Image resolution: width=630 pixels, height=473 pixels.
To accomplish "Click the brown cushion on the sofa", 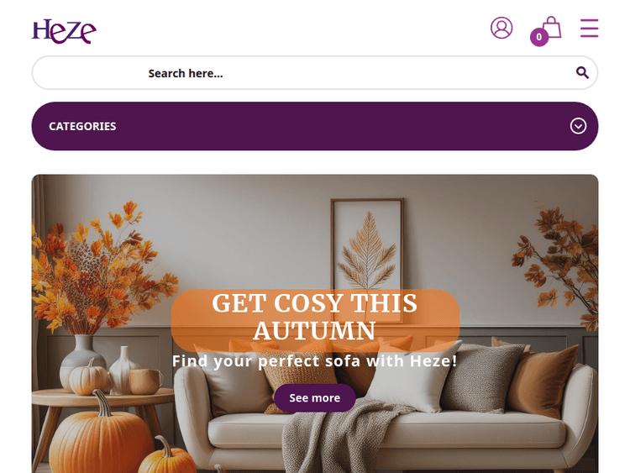I will 543,381.
